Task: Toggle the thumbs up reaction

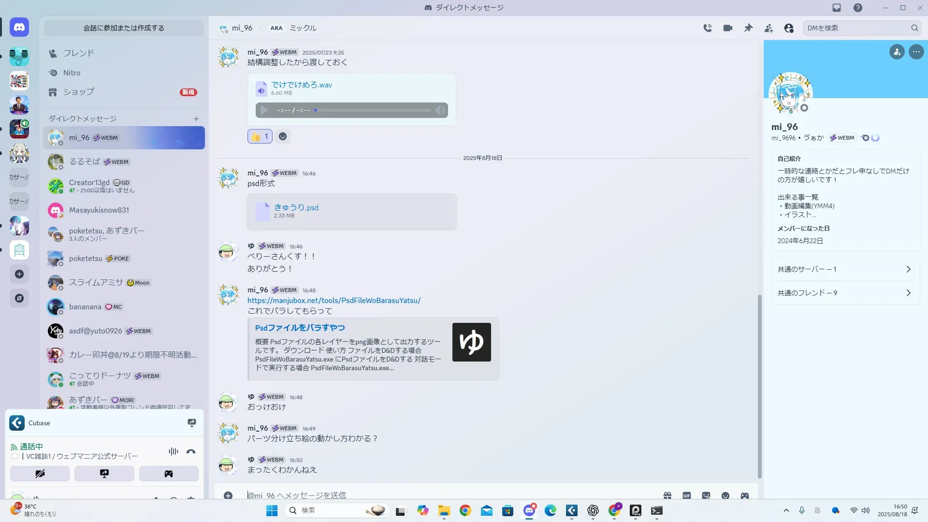Action: (260, 136)
